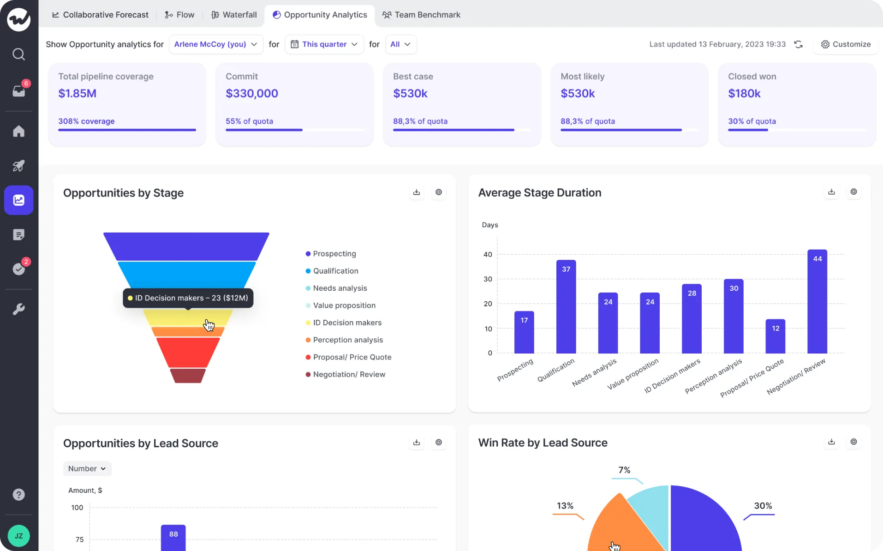This screenshot has height=551, width=883.
Task: Open the Number dropdown in Lead Source chart
Action: click(87, 468)
